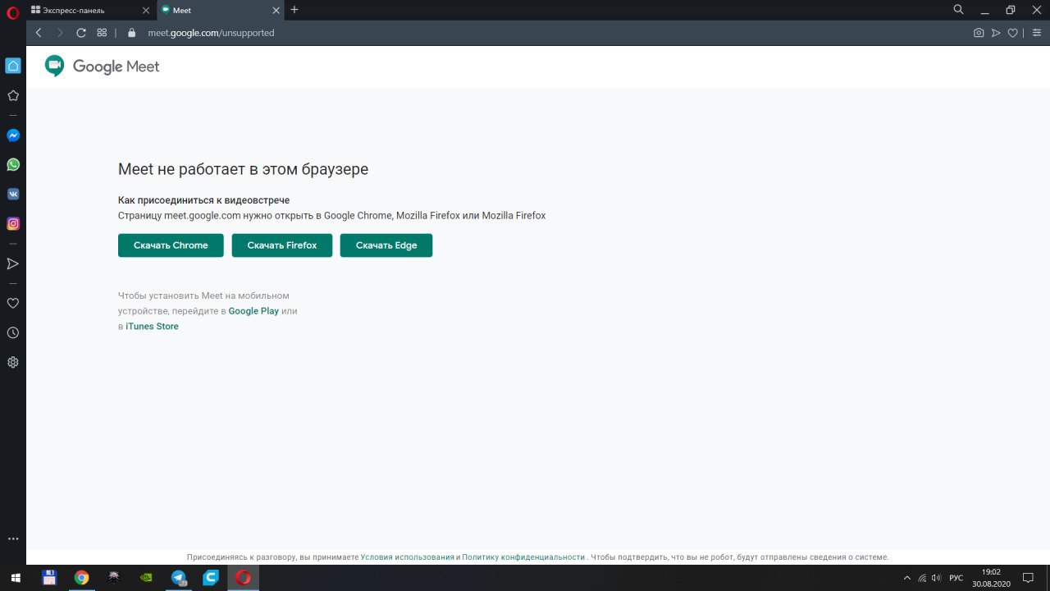This screenshot has height=591, width=1050.
Task: Open the sidebar heart pinboards icon
Action: tap(13, 303)
